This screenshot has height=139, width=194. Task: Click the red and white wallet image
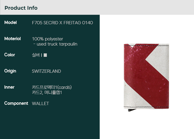(x=146, y=77)
